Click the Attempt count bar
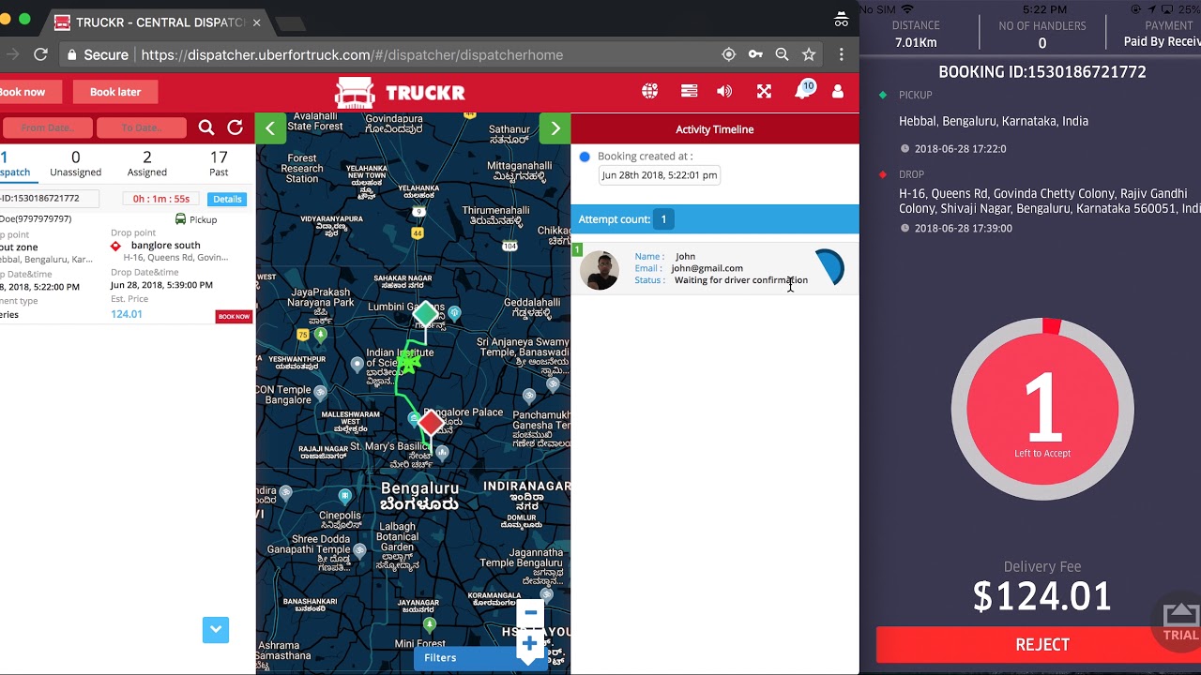The height and width of the screenshot is (675, 1201). pyautogui.click(x=715, y=219)
